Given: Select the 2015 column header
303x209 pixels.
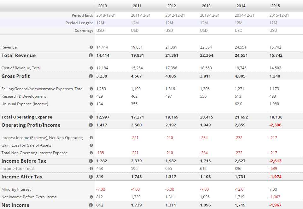Looking at the screenshot, I should 275,6.
